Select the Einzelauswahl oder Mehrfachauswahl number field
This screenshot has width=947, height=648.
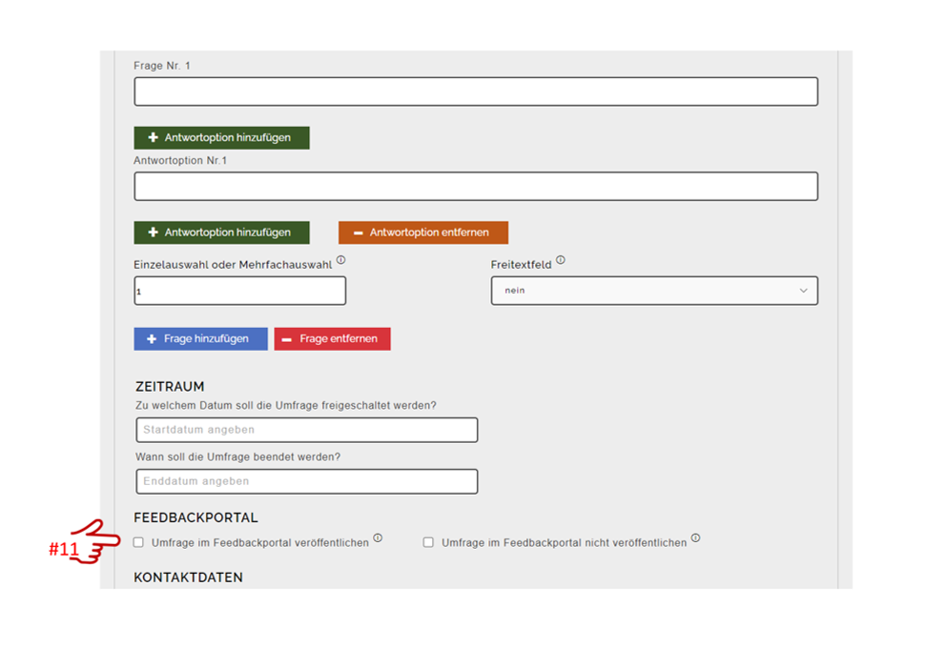(239, 291)
